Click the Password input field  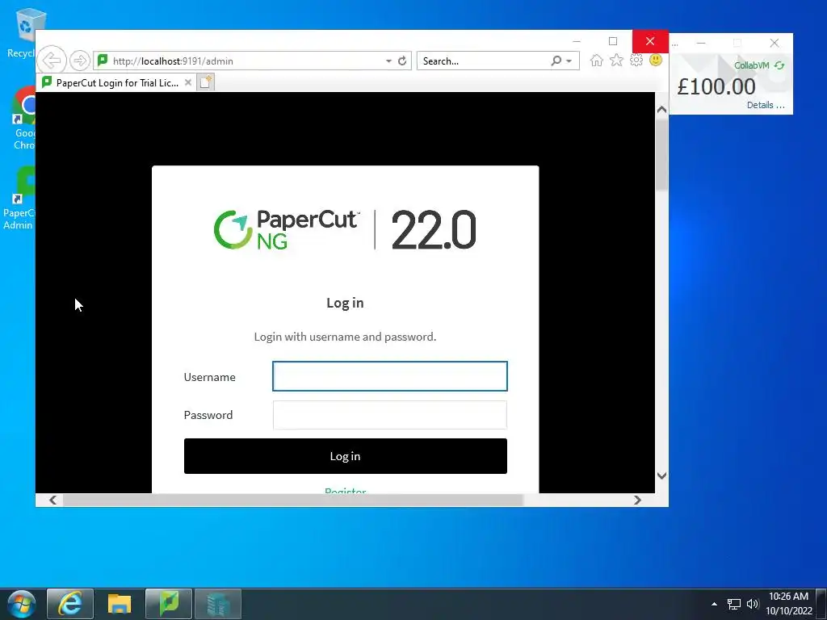click(390, 415)
